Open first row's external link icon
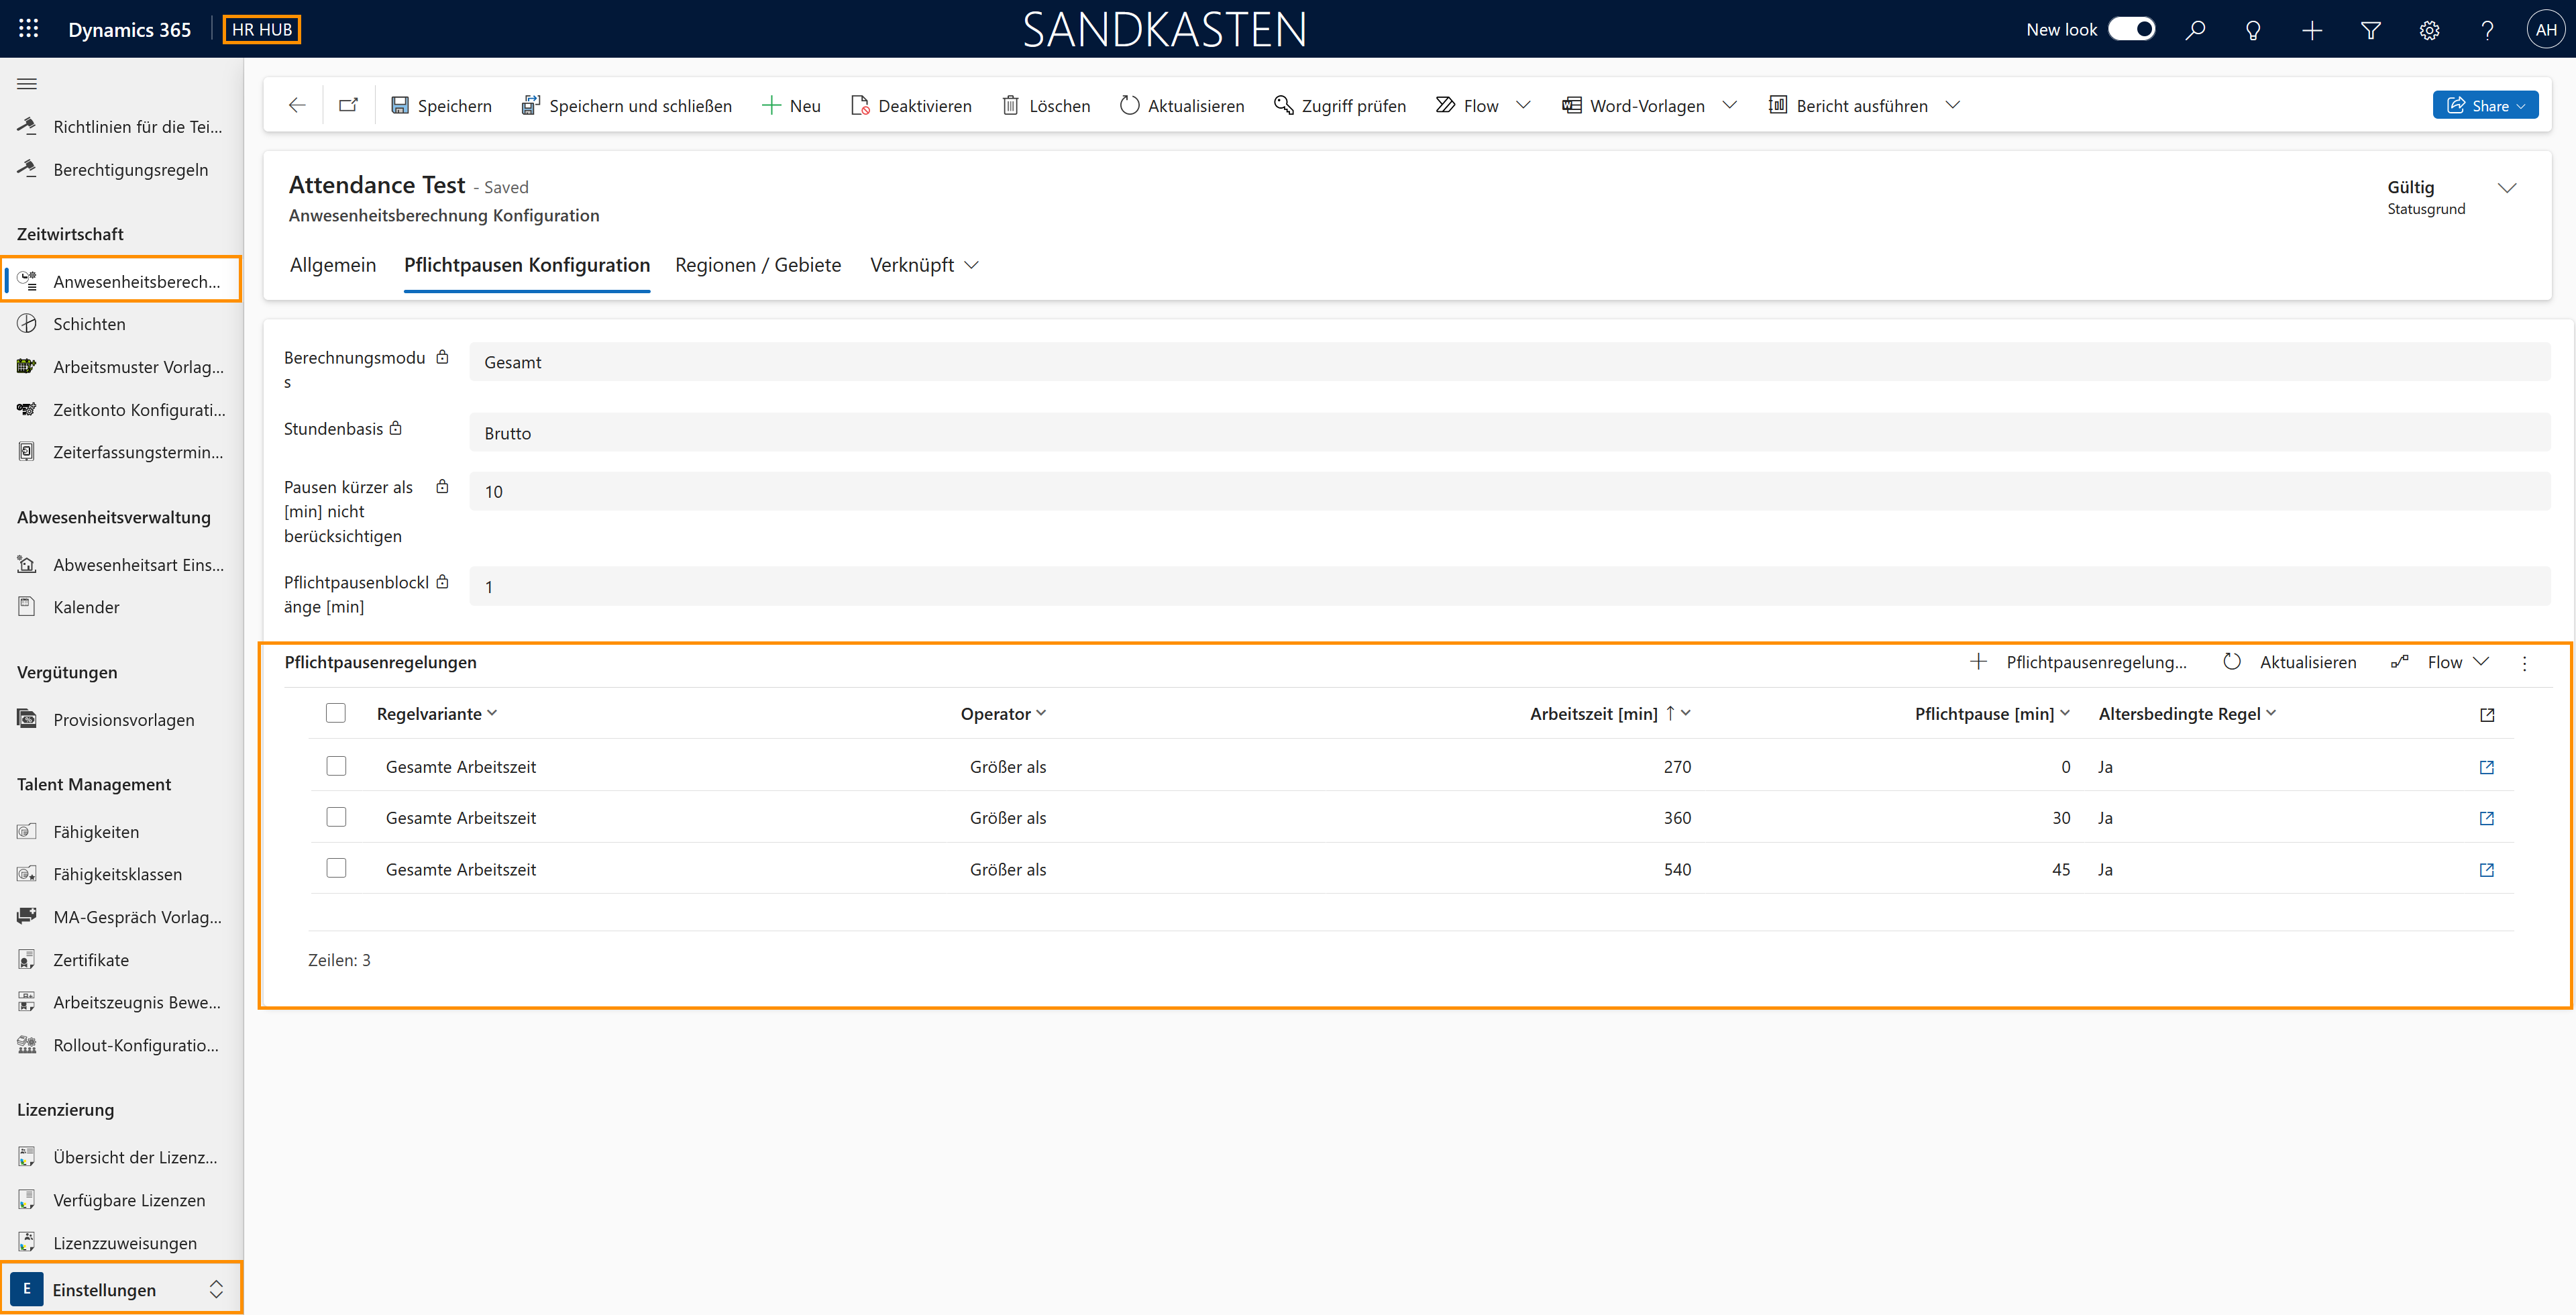 click(2487, 767)
